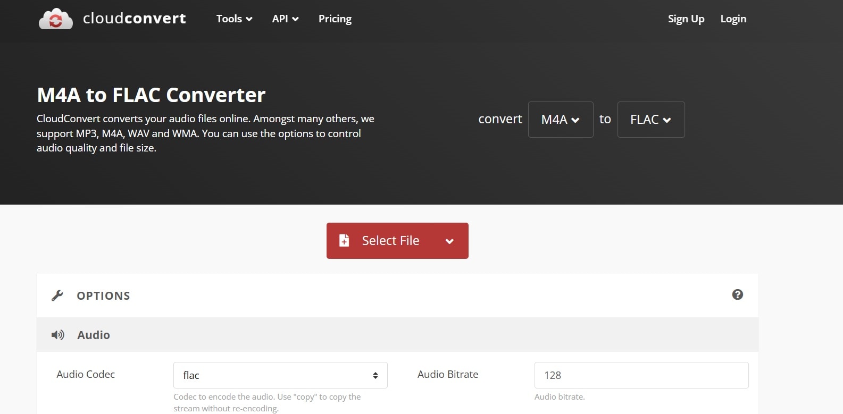Click the Audio Codec label

86,374
